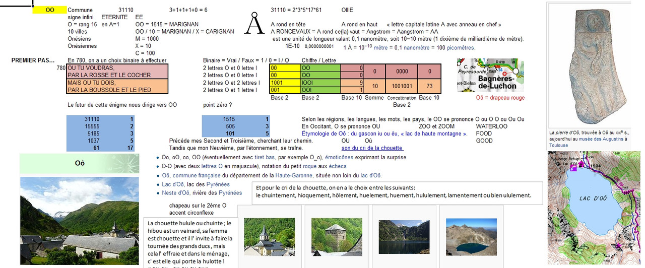
Task: Select the 'OU TU VOUDRAS,' cell
Action: [x=116, y=68]
